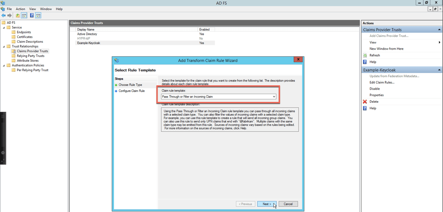The height and width of the screenshot is (212, 443).
Task: Select Service in the console tree
Action: pos(17,27)
